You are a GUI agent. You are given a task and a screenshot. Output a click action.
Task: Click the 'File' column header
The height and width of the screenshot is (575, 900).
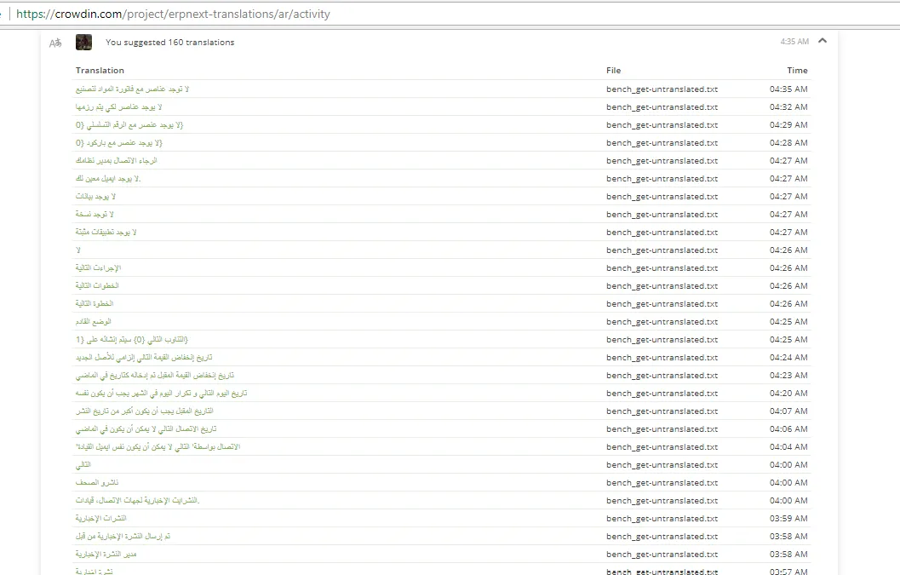[x=614, y=70]
